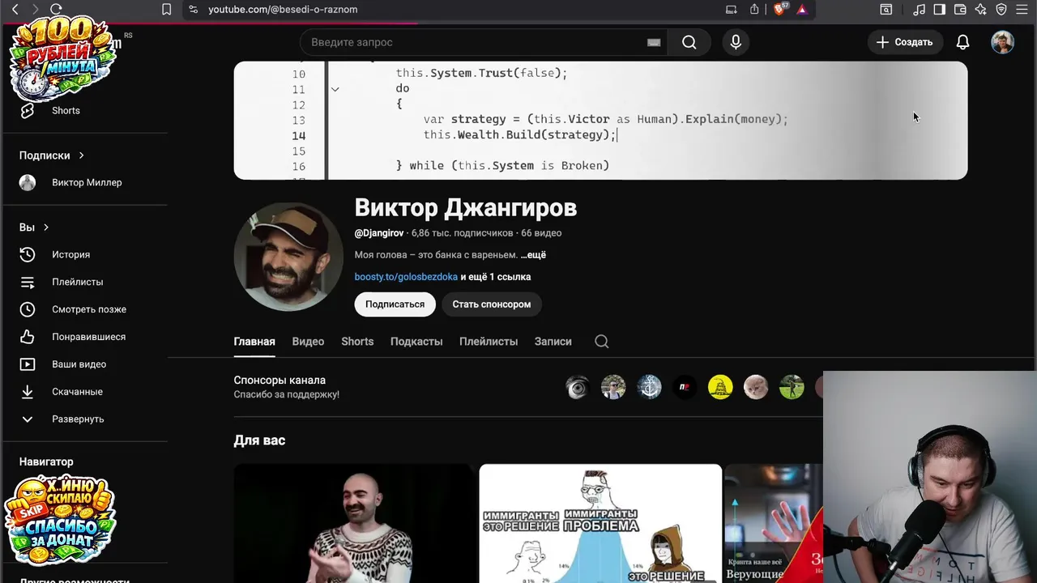Image resolution: width=1037 pixels, height=583 pixels.
Task: Click the channel banner with code snippet
Action: click(x=600, y=120)
